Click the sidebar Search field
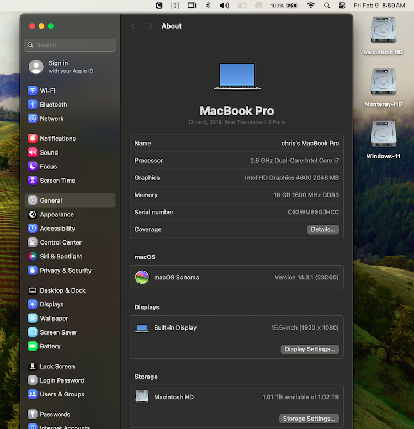 [x=70, y=45]
